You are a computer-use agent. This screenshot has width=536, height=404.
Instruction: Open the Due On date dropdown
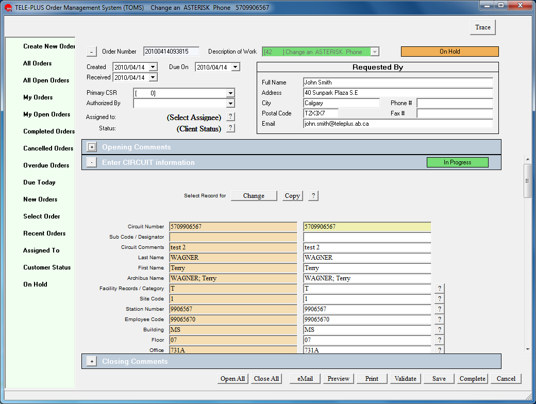point(236,67)
